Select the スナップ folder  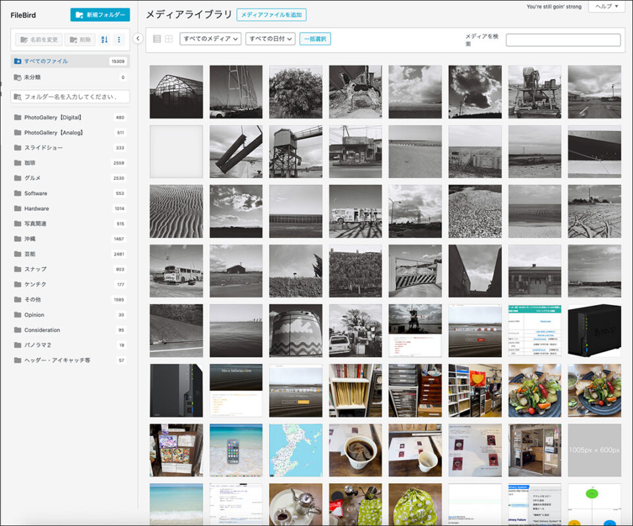point(70,269)
